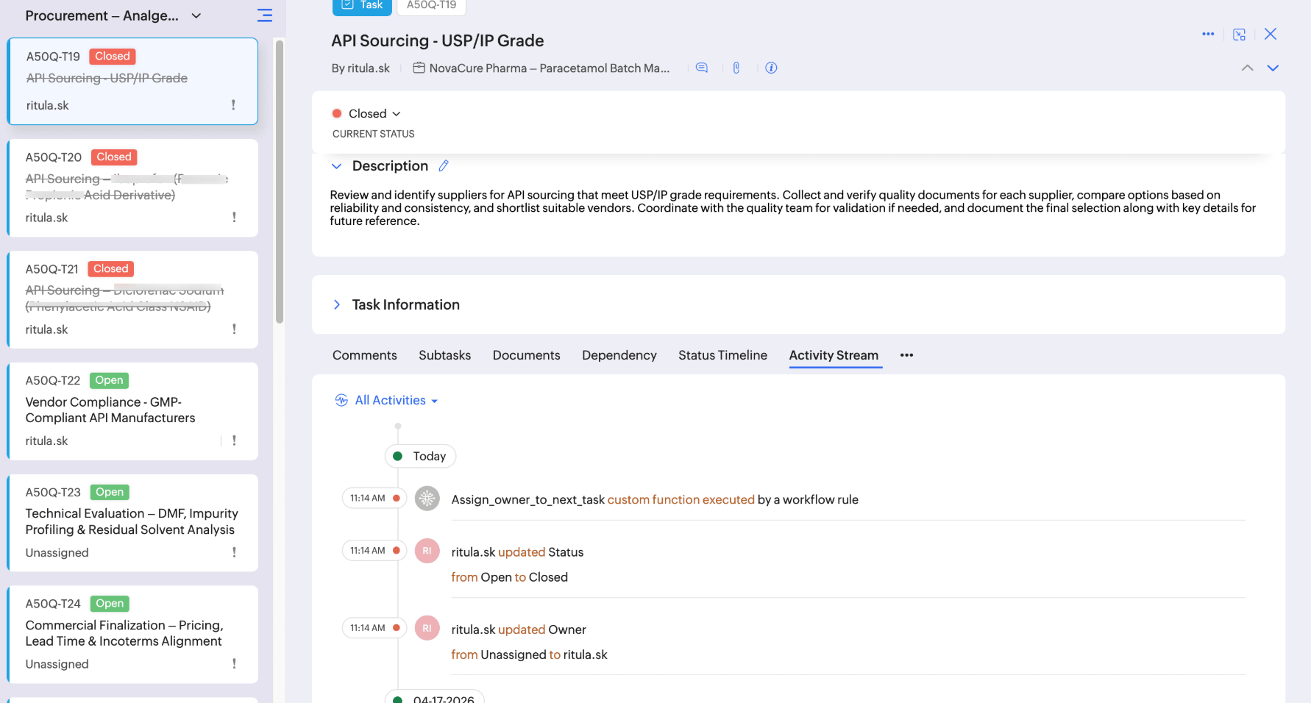Open the task info icon
The width and height of the screenshot is (1311, 703).
pos(771,68)
